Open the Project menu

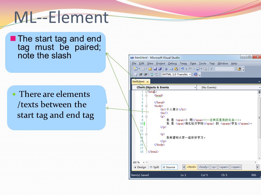[x=160, y=63]
